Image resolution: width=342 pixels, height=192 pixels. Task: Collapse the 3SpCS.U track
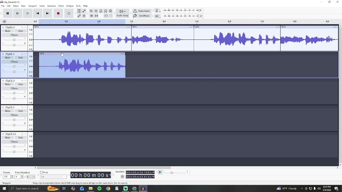coord(22,81)
